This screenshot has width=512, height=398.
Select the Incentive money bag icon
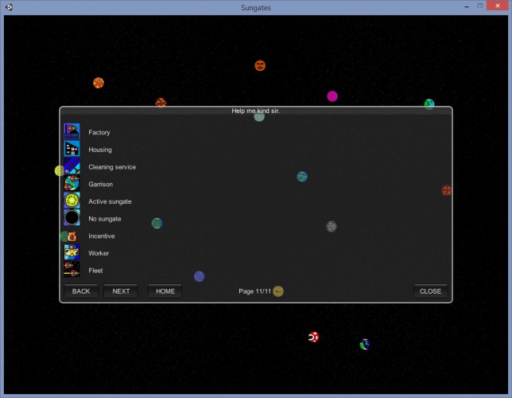pos(72,236)
